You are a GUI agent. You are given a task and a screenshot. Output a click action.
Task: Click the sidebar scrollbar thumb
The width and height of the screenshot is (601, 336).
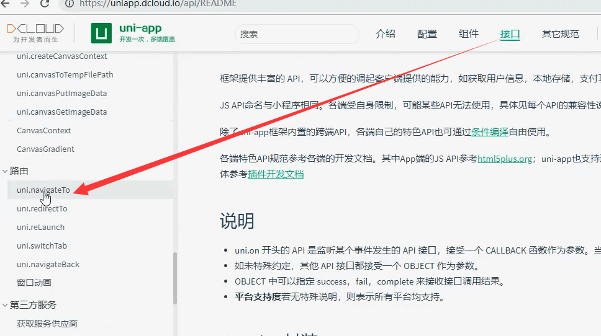pos(175,278)
